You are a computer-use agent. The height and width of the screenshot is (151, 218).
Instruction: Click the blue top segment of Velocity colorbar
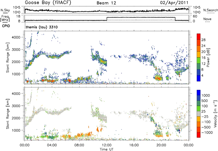[199, 93]
